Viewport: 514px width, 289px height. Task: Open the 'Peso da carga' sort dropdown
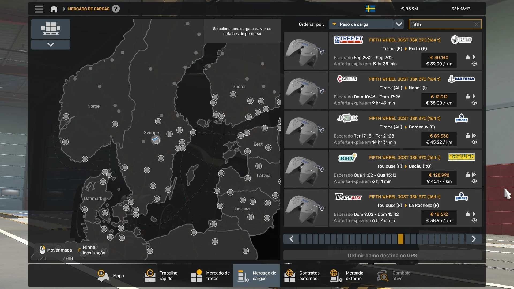(361, 24)
